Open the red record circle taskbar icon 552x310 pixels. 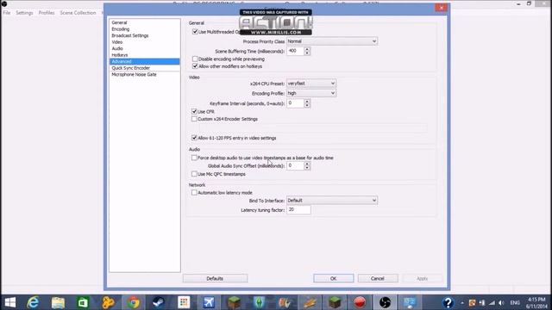[360, 302]
